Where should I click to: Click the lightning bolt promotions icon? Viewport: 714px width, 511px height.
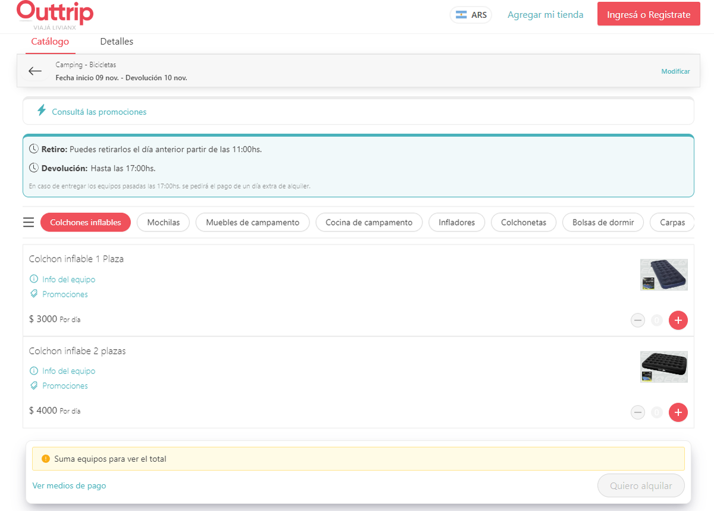(x=41, y=111)
